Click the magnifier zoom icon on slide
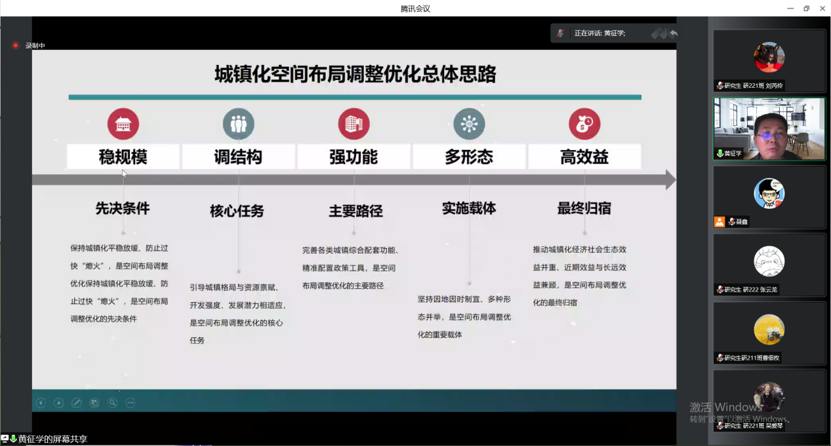This screenshot has width=831, height=446. click(x=112, y=403)
